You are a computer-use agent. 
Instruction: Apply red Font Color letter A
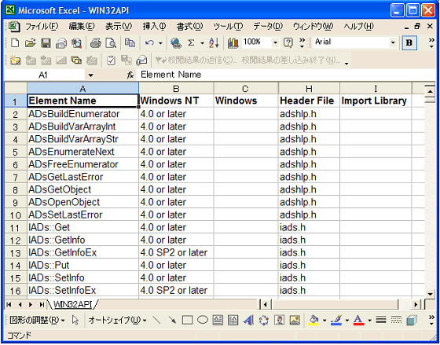click(358, 320)
